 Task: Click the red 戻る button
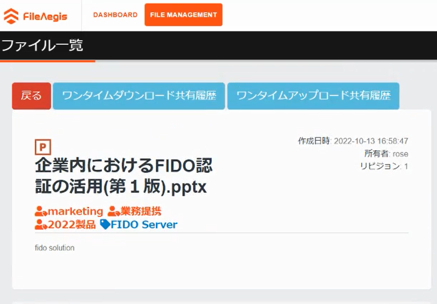[x=32, y=96]
